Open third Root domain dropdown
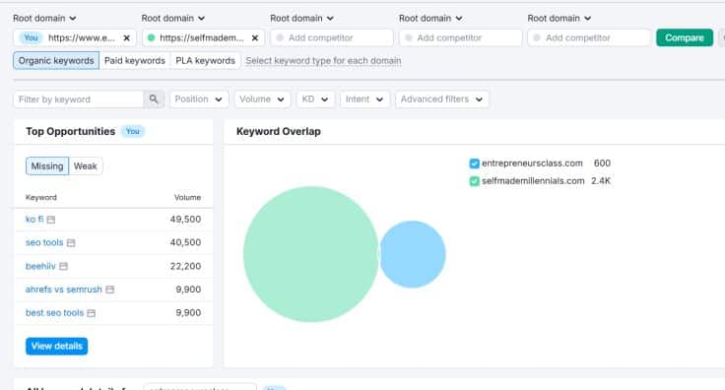Image resolution: width=725 pixels, height=390 pixels. tap(301, 19)
